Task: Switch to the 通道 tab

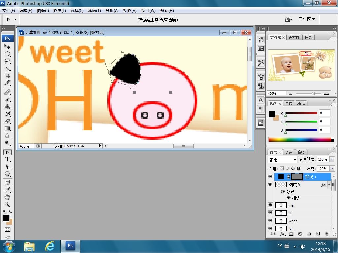Action: (288, 152)
